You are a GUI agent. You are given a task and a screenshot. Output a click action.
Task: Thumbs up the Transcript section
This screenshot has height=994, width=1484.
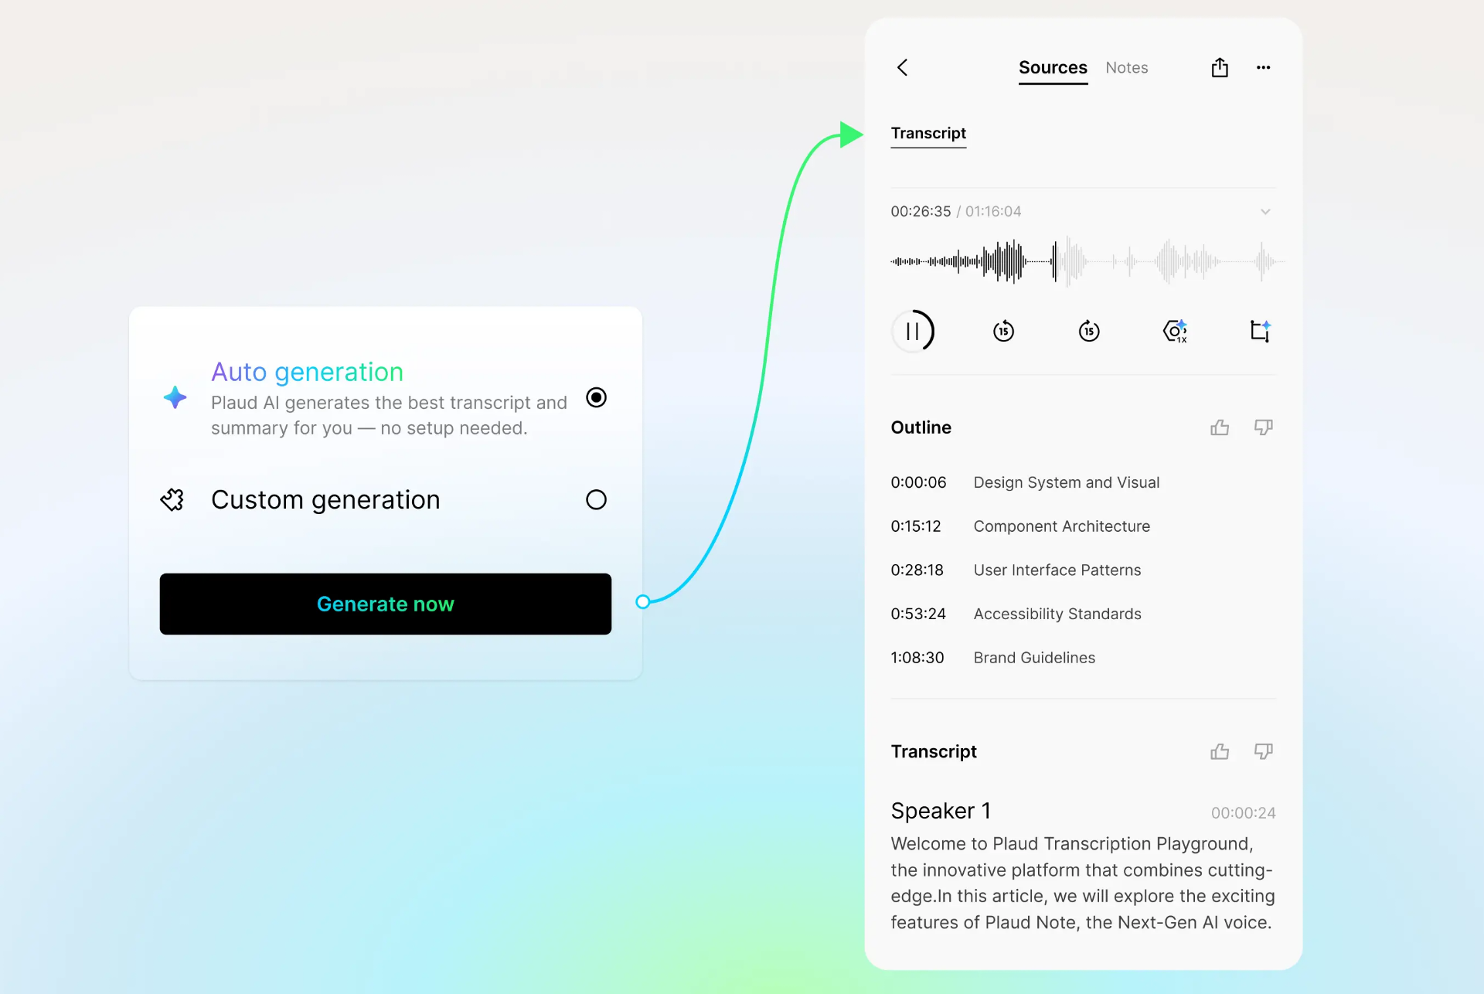click(x=1220, y=751)
